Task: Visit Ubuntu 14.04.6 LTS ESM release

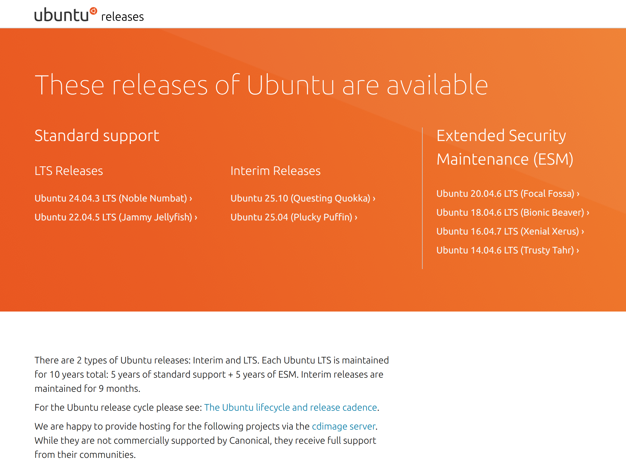Action: click(505, 250)
